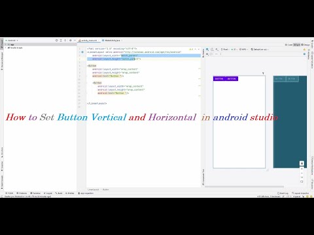The image size is (314, 235).
Task: Open the App Inspection tool window
Action: [x=86, y=193]
